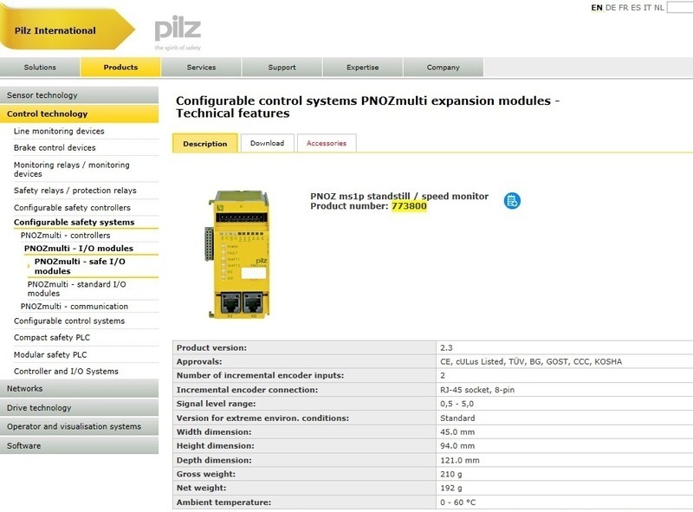This screenshot has width=693, height=512.
Task: Click the PNOZ ms1p standstill / speed monitor title
Action: [x=399, y=197]
